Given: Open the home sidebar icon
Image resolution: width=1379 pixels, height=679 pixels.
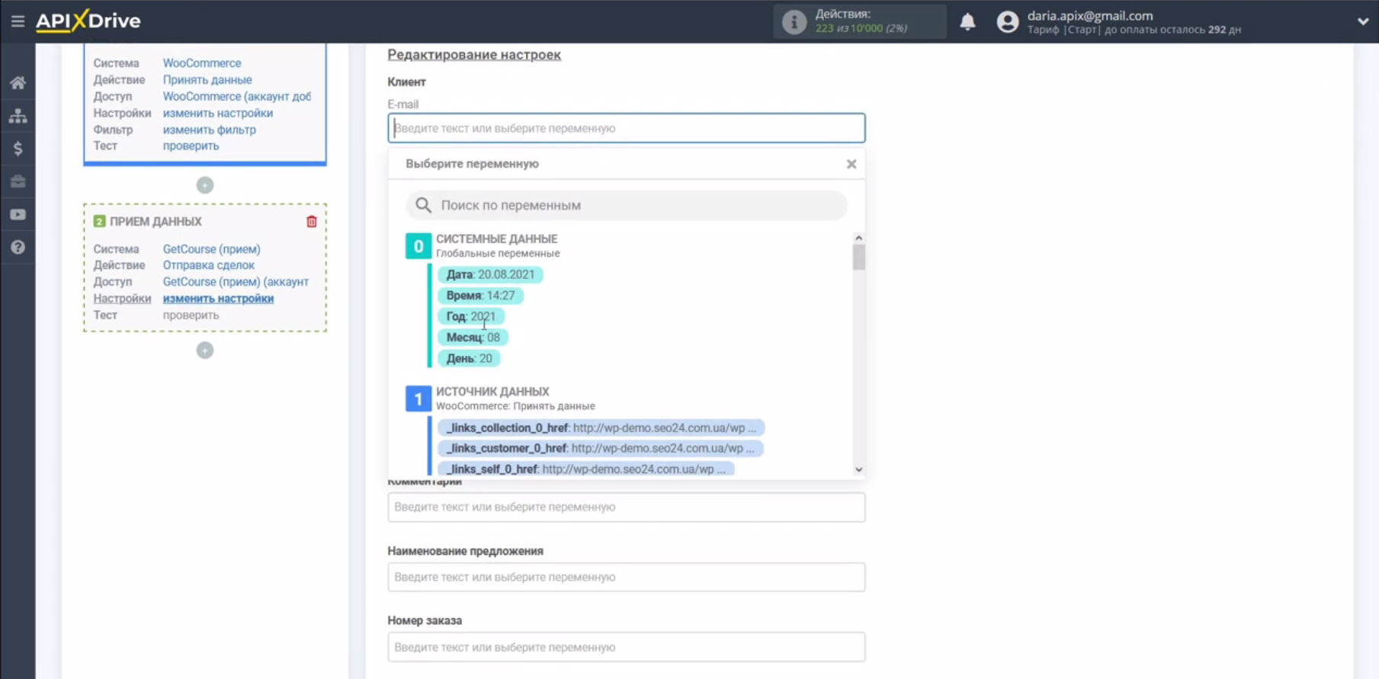Looking at the screenshot, I should (18, 82).
